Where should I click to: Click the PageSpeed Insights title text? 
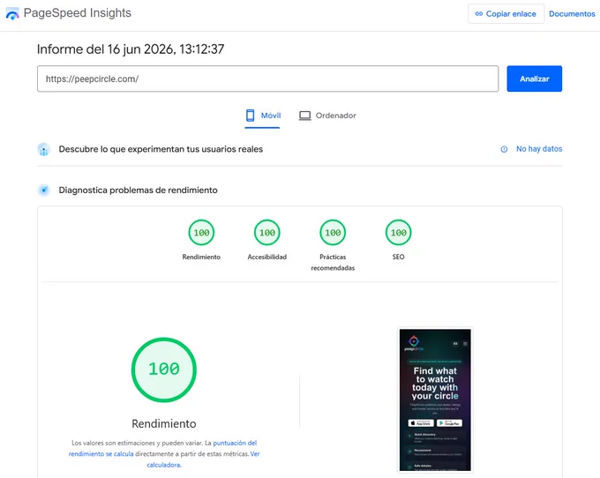click(78, 13)
